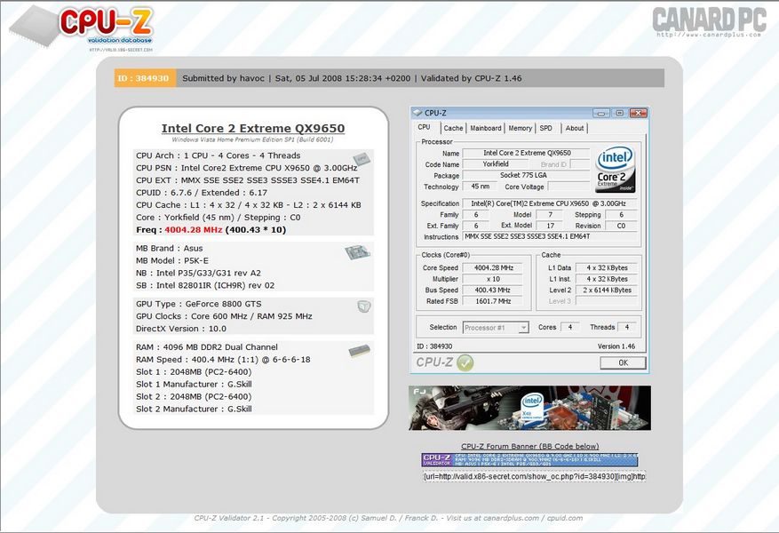779x533 pixels.
Task: Expand the Processor #1 selection dropdown
Action: pyautogui.click(x=523, y=328)
